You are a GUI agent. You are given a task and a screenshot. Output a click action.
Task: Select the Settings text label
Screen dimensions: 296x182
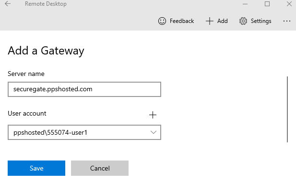click(x=261, y=21)
